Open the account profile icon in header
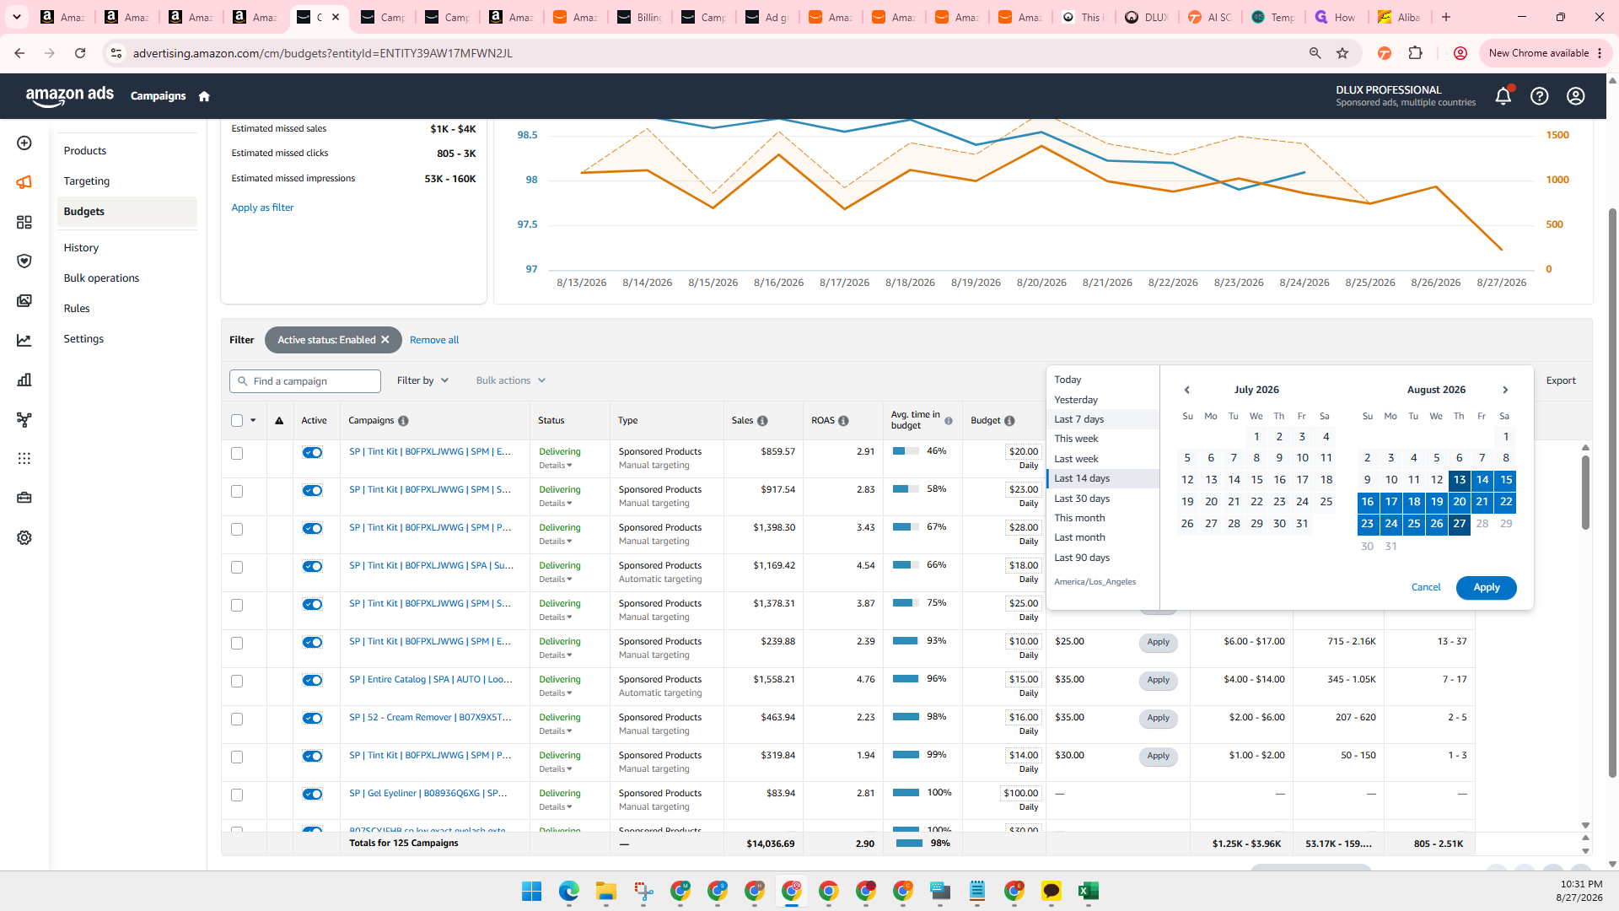This screenshot has height=911, width=1619. click(1576, 96)
